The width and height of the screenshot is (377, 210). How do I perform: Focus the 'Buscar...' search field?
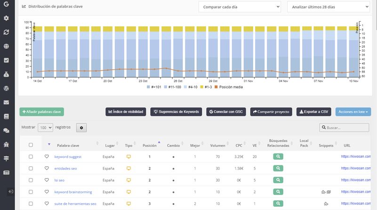point(345,128)
